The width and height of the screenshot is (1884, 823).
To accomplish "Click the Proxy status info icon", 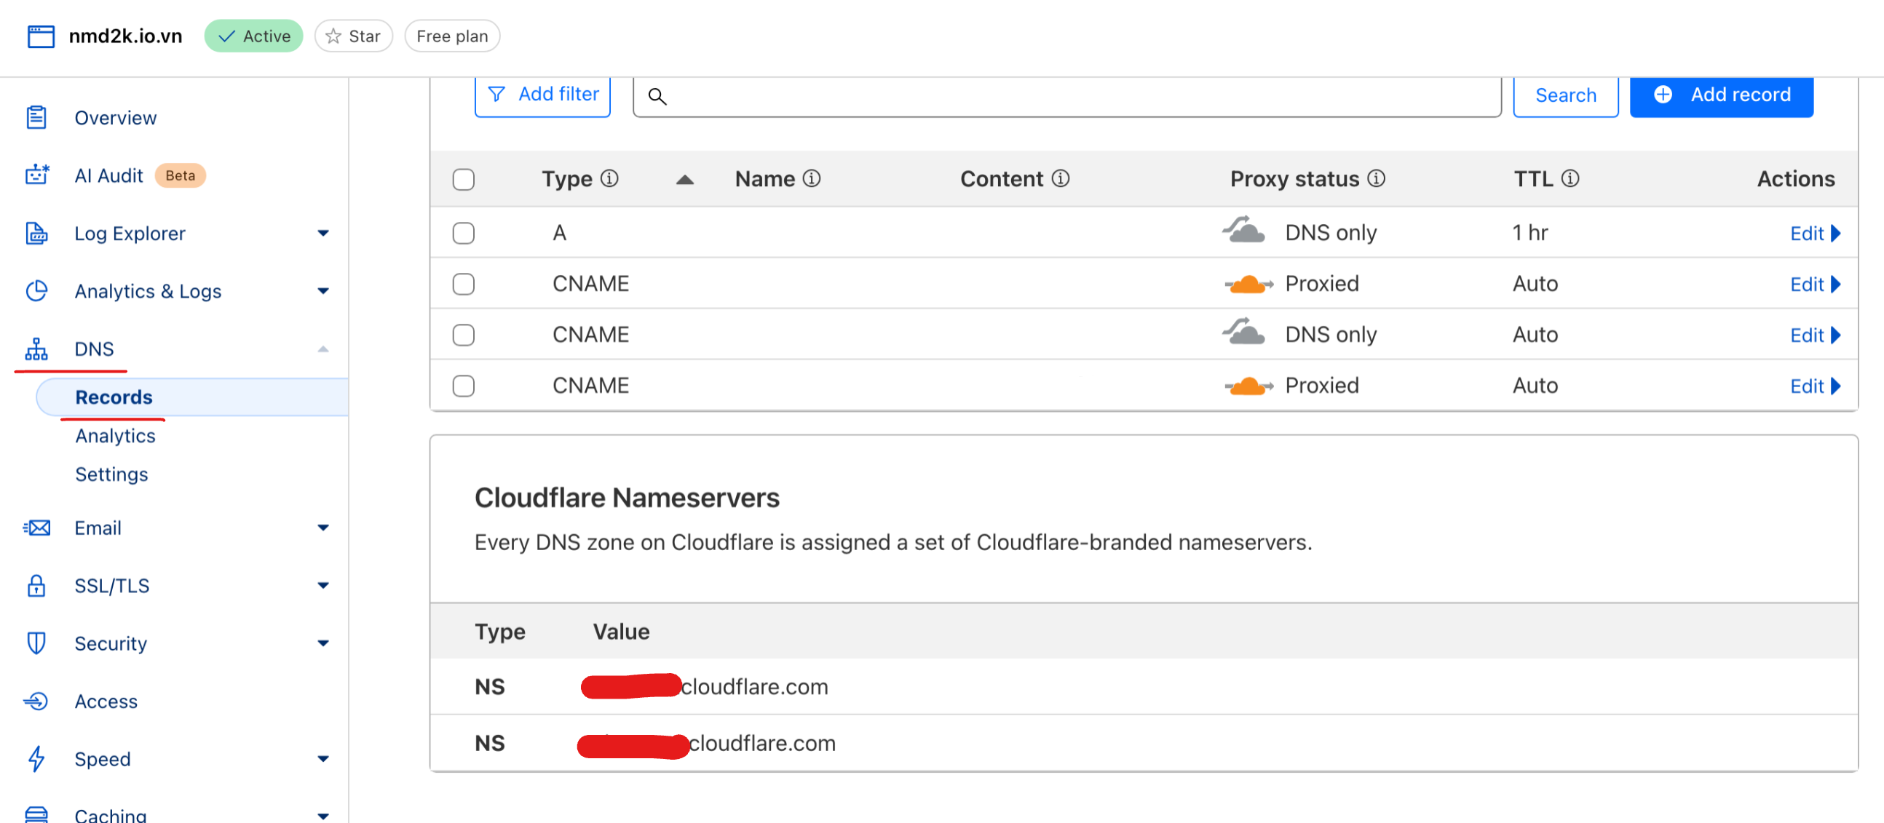I will (x=1376, y=179).
